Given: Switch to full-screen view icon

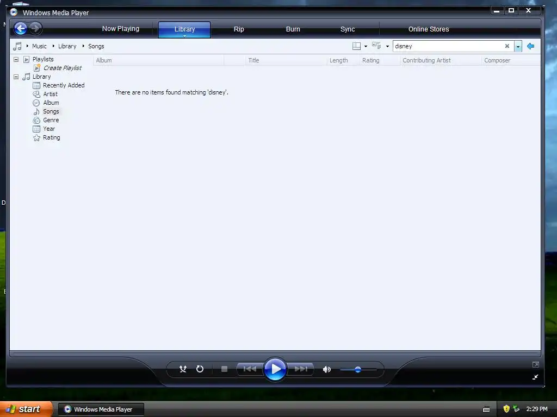Looking at the screenshot, I should point(536,364).
